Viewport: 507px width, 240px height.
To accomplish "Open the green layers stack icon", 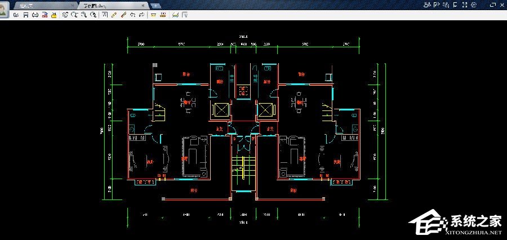I will point(175,15).
